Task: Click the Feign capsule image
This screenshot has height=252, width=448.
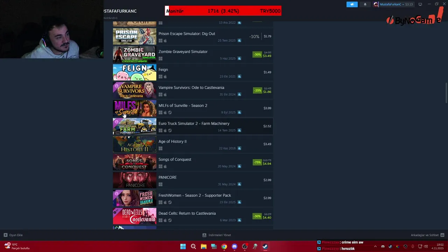Action: [x=134, y=72]
